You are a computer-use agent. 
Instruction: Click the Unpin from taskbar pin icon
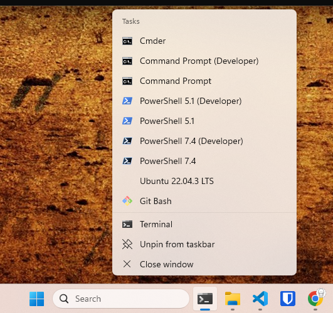pyautogui.click(x=127, y=244)
